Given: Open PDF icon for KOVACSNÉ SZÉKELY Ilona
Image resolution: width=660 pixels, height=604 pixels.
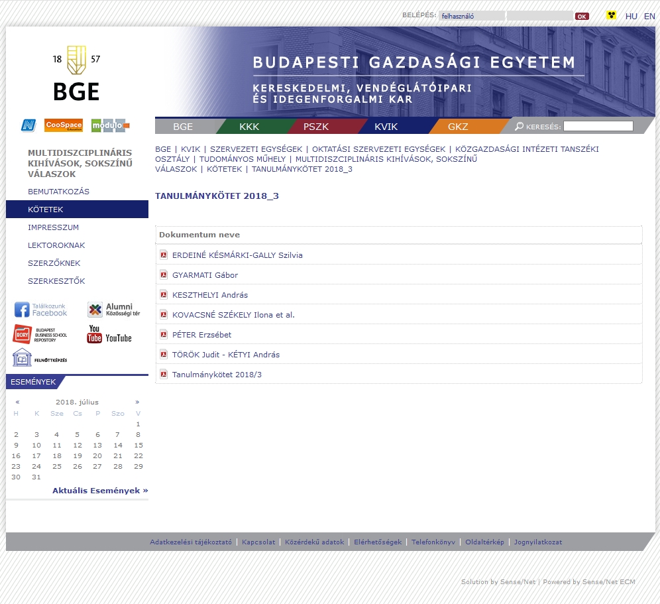Looking at the screenshot, I should coord(164,315).
